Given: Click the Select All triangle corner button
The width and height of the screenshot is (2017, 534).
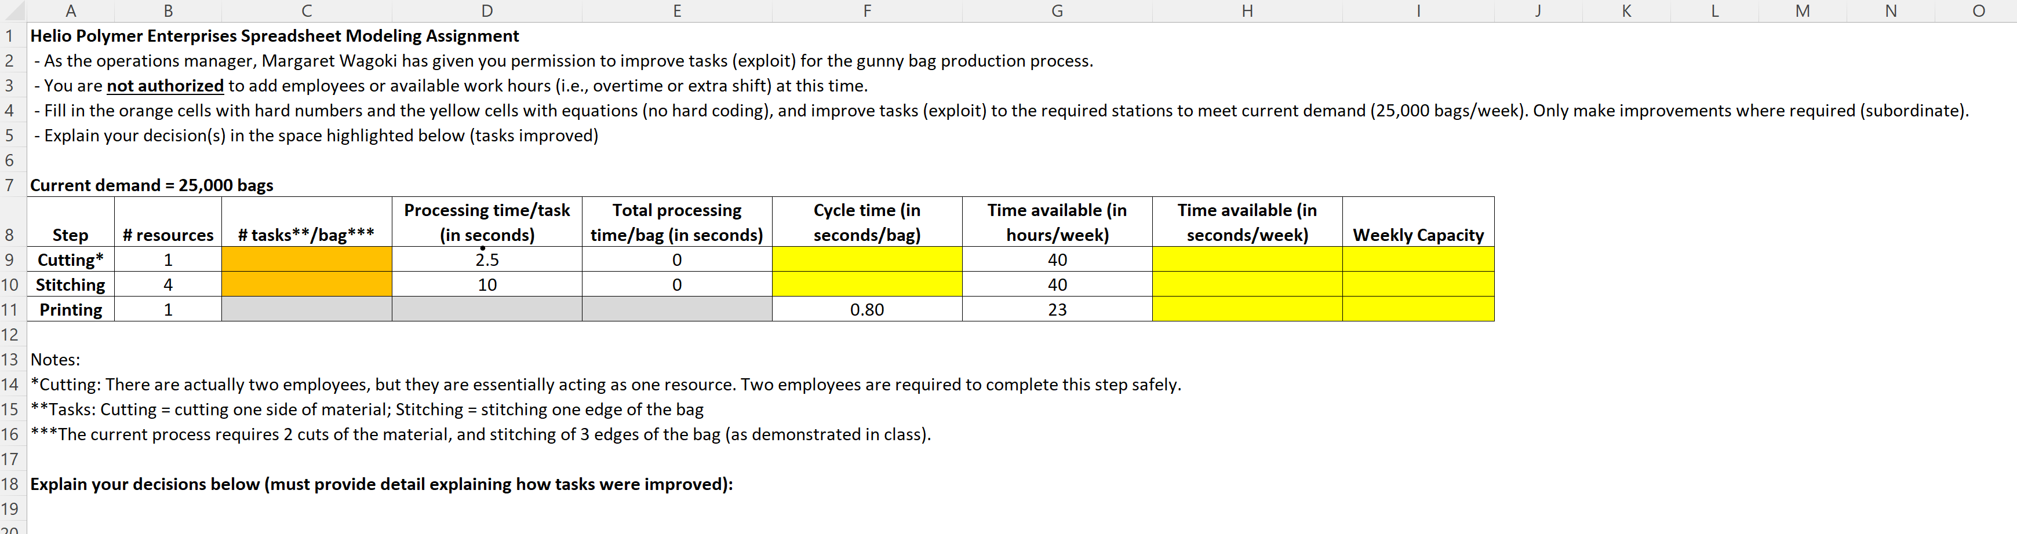Looking at the screenshot, I should click(12, 11).
